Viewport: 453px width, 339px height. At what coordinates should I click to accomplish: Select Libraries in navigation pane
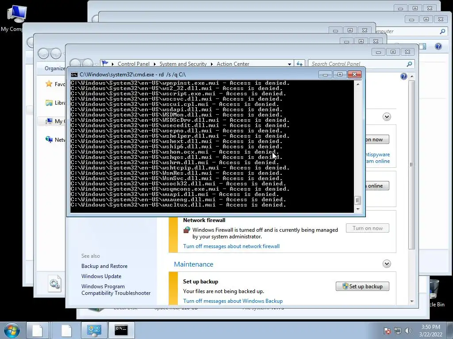55,102
